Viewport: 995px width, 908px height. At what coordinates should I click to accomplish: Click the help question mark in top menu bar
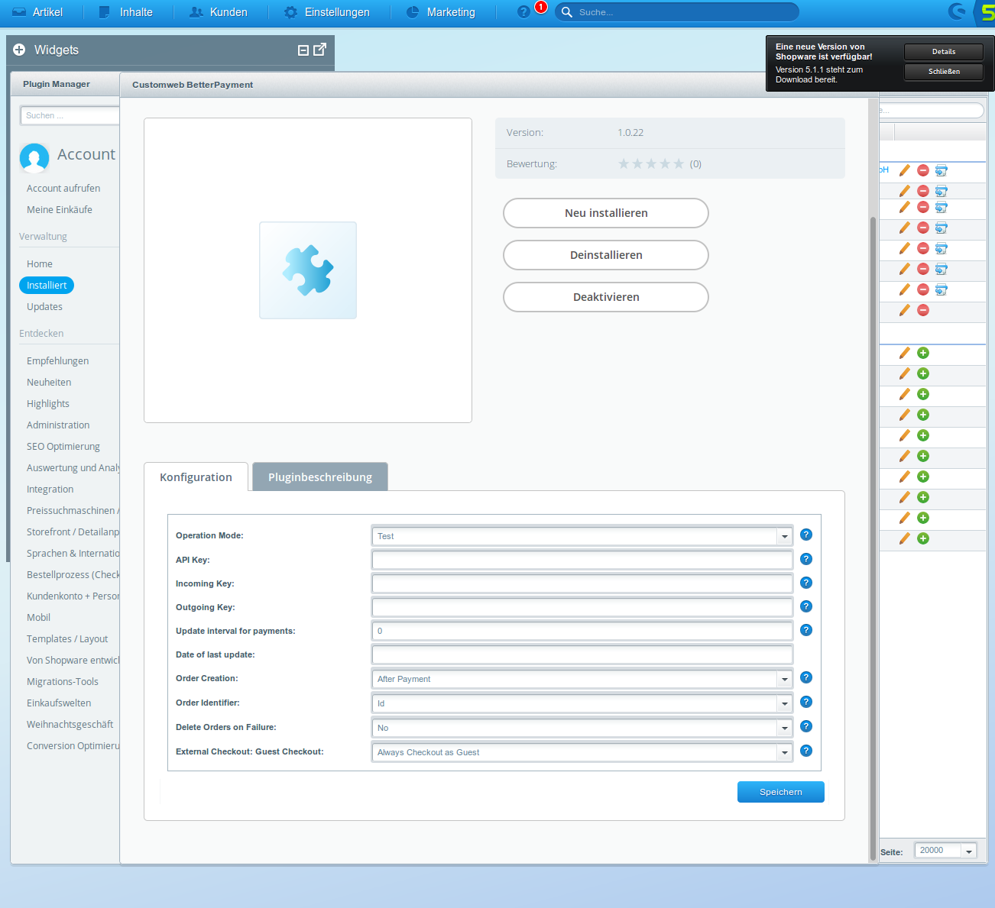click(x=523, y=12)
